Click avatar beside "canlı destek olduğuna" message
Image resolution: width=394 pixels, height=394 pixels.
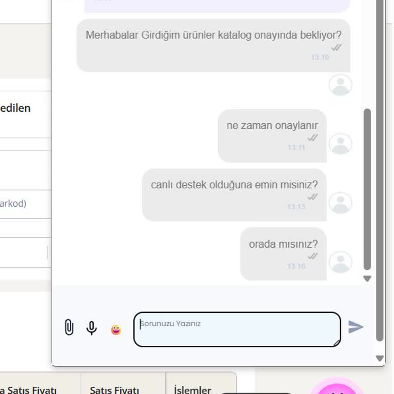pos(340,203)
